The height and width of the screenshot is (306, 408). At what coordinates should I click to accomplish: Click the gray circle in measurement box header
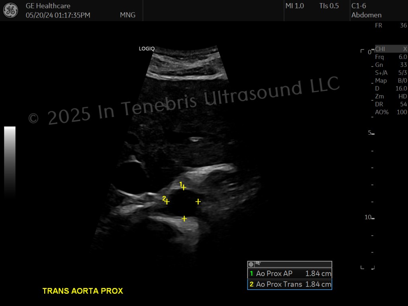(x=251, y=265)
